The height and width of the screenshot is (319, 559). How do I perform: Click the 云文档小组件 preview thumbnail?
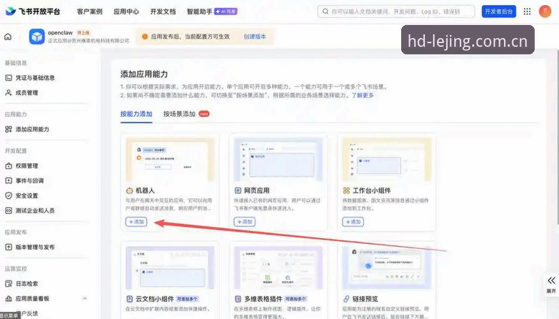pos(170,268)
